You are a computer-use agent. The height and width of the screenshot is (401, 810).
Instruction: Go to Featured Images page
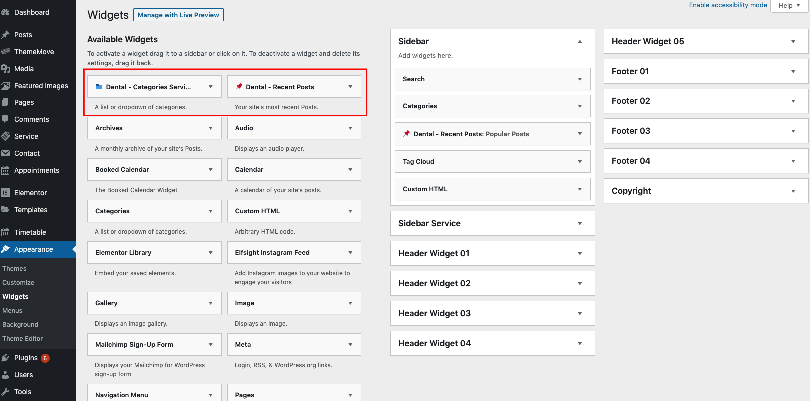coord(41,86)
